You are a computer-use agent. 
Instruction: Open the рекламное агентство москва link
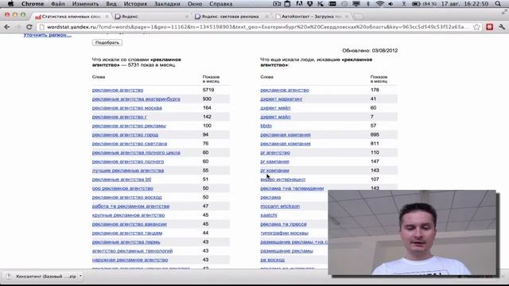pyautogui.click(x=127, y=108)
